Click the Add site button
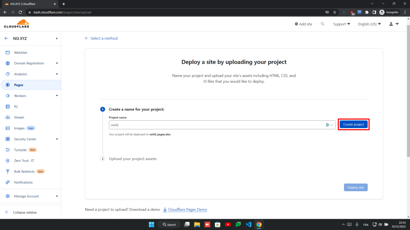Viewport: 410px width, 230px height. [x=303, y=24]
